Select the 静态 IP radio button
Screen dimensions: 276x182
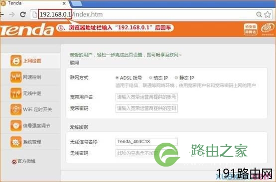pos(176,78)
